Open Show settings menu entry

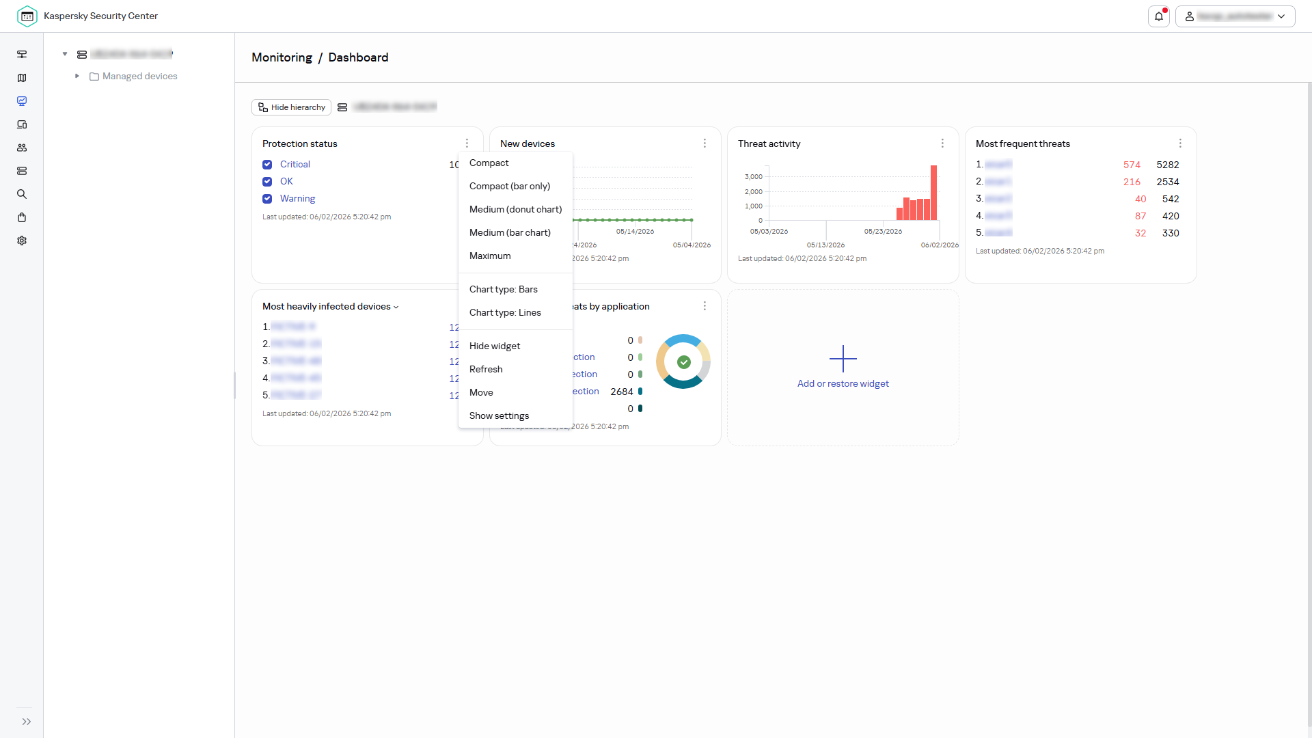point(515,416)
